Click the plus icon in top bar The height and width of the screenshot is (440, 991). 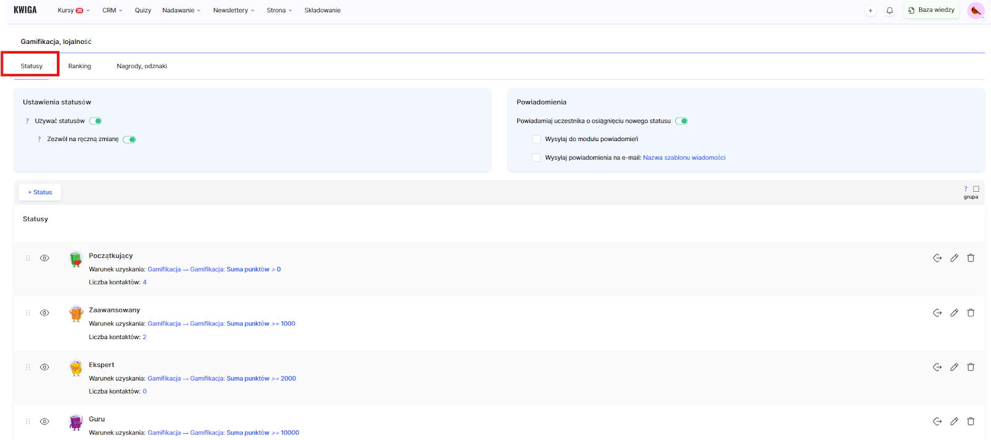[x=870, y=11]
